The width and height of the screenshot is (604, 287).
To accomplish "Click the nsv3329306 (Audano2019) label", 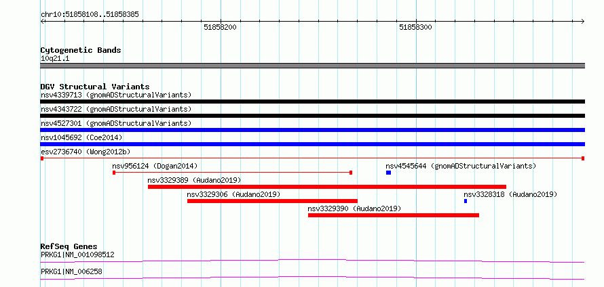I will [234, 194].
